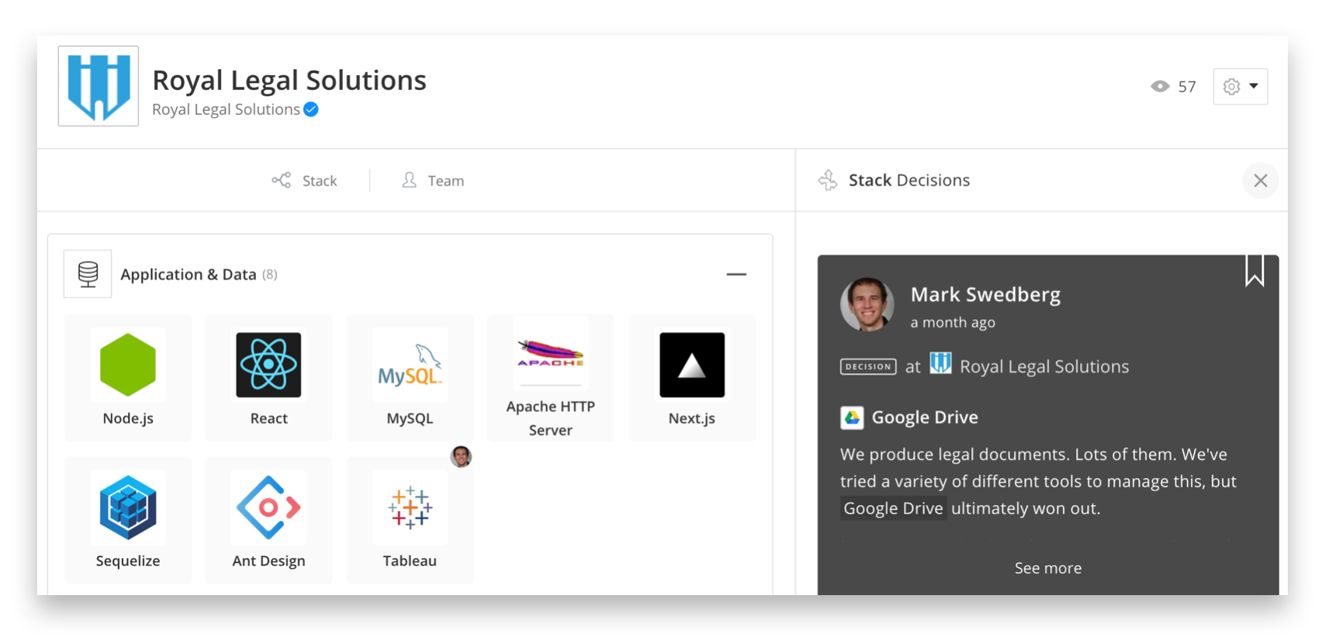Screen dimensions: 1336x644
Task: Open the Ant Design tool card
Action: [268, 520]
